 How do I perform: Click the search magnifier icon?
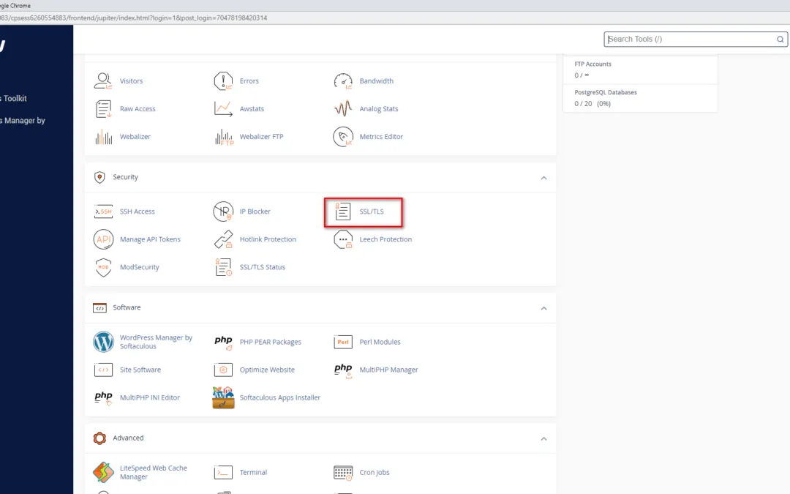coord(780,40)
